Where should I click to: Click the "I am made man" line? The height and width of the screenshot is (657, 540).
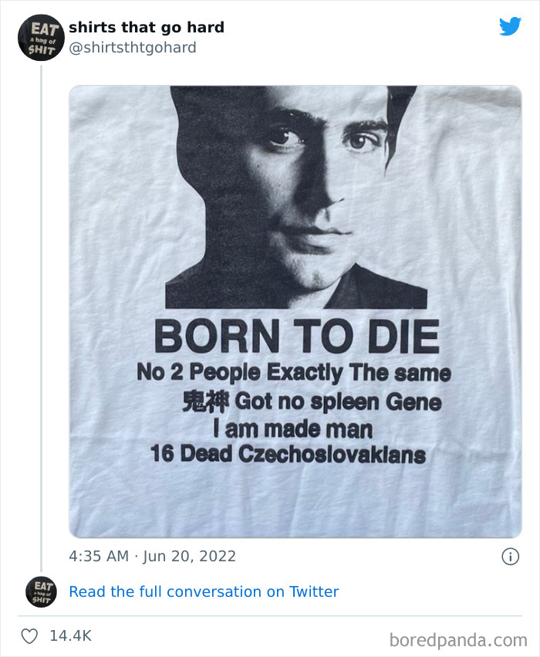click(x=292, y=428)
